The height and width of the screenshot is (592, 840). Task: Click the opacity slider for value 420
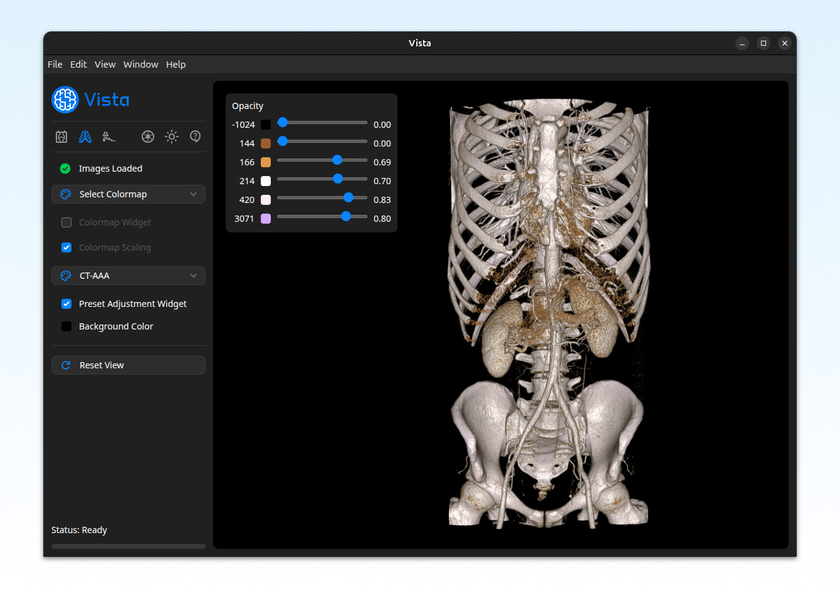(x=347, y=197)
